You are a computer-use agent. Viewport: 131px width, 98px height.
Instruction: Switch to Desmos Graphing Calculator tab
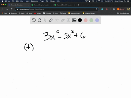point(41,5)
